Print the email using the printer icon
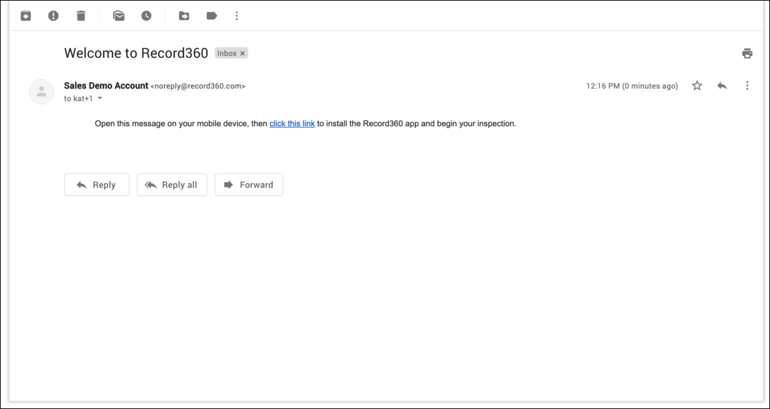The image size is (770, 409). coord(747,53)
